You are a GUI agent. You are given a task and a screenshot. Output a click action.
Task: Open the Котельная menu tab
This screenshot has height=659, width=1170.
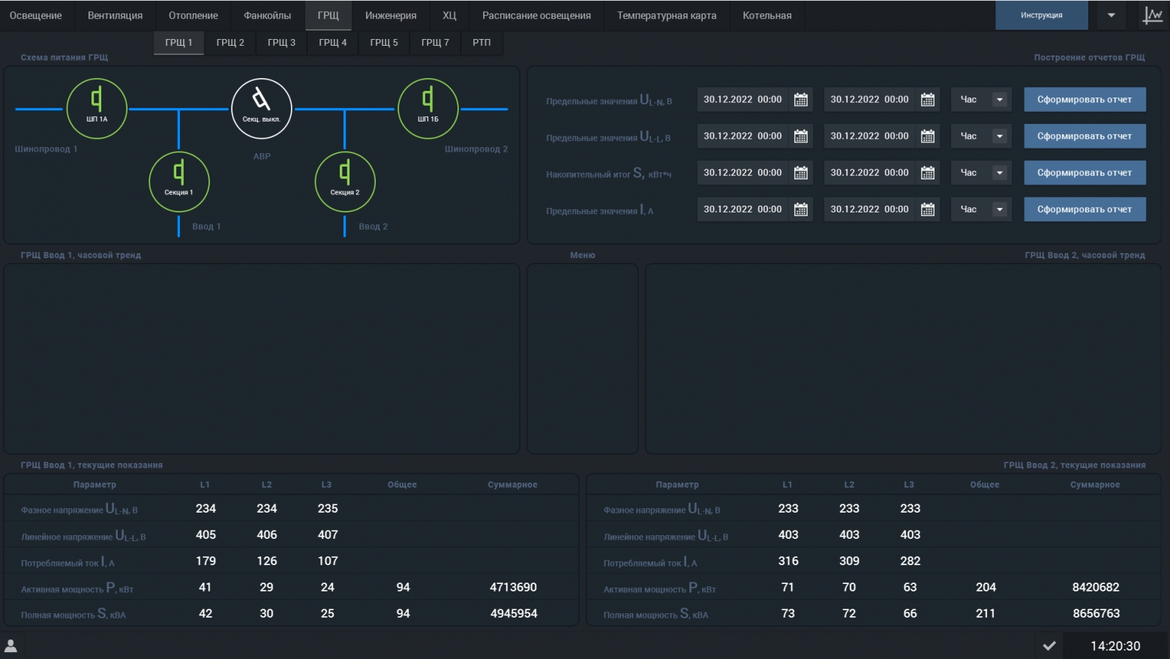point(766,15)
